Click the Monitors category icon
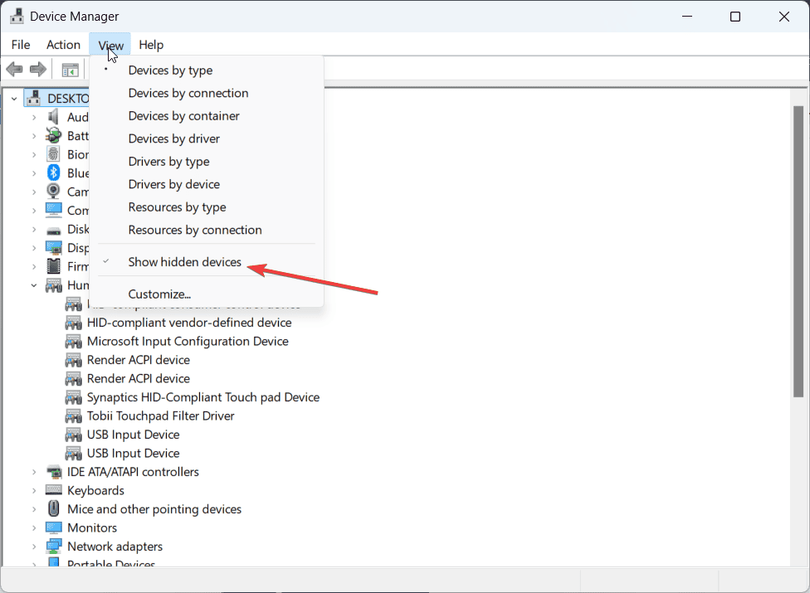The width and height of the screenshot is (810, 593). point(54,527)
